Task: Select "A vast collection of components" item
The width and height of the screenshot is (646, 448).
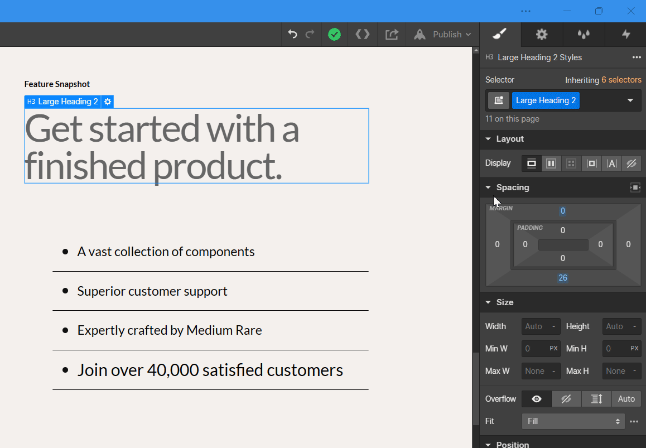Action: [x=166, y=252]
